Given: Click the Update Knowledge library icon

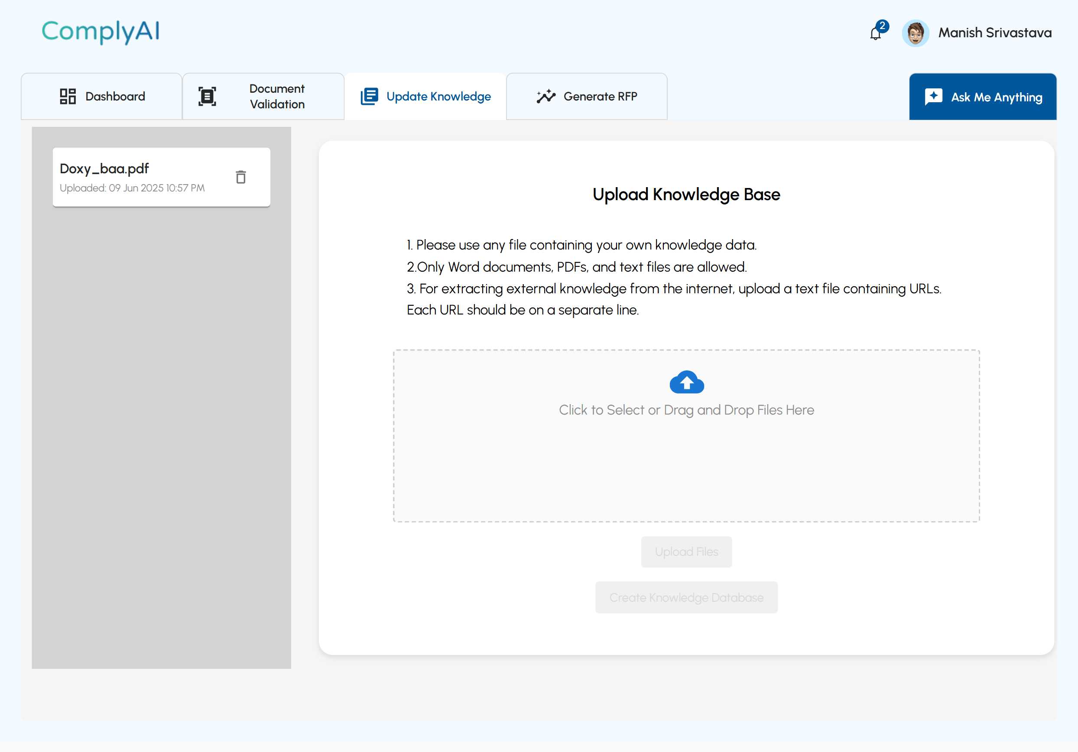Looking at the screenshot, I should (370, 96).
